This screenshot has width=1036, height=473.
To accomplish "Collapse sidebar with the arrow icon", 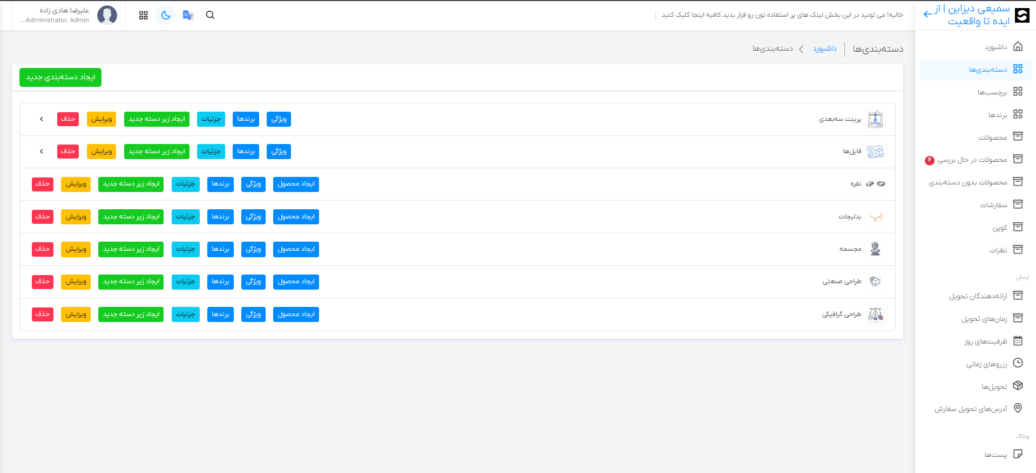I will coord(928,14).
